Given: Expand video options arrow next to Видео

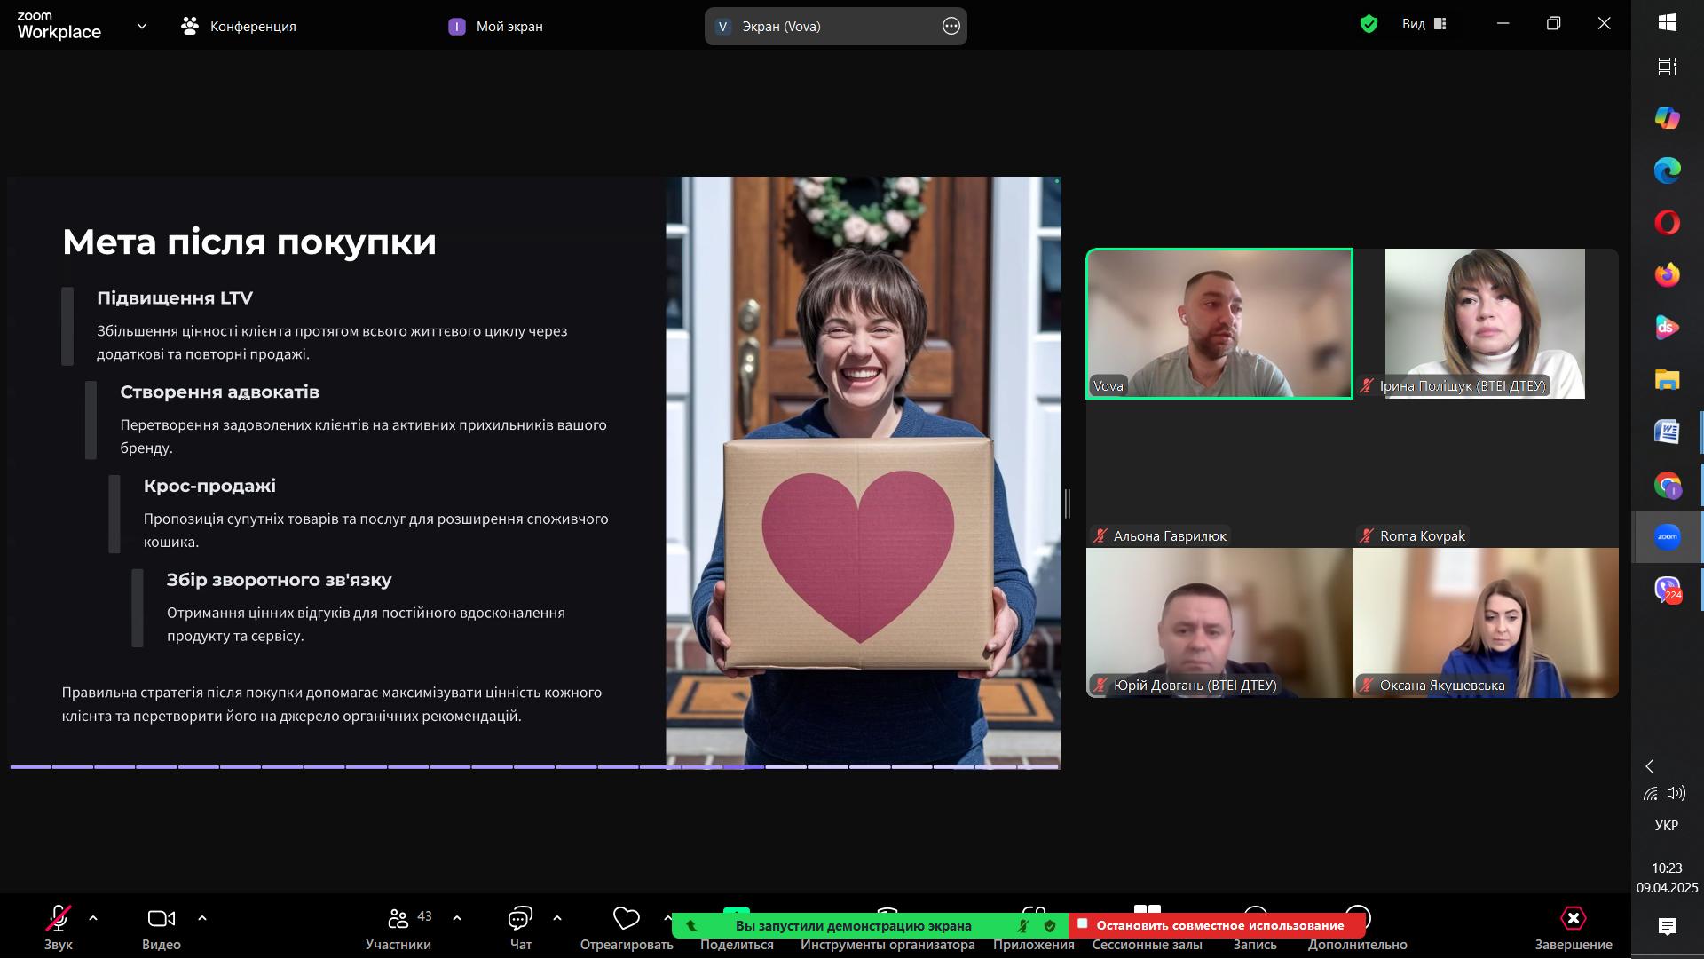Looking at the screenshot, I should click(202, 918).
